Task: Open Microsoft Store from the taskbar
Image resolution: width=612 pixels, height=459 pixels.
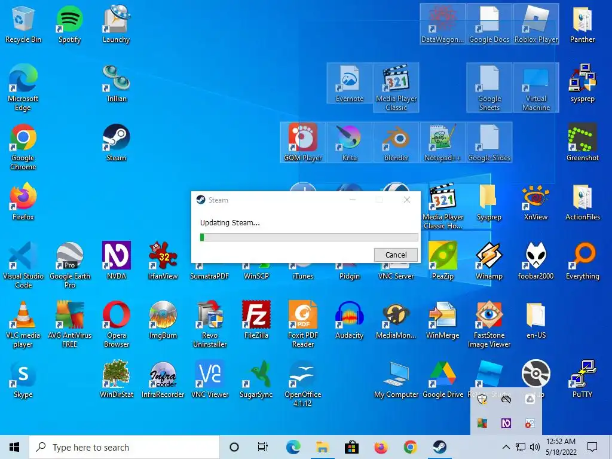Action: [351, 447]
